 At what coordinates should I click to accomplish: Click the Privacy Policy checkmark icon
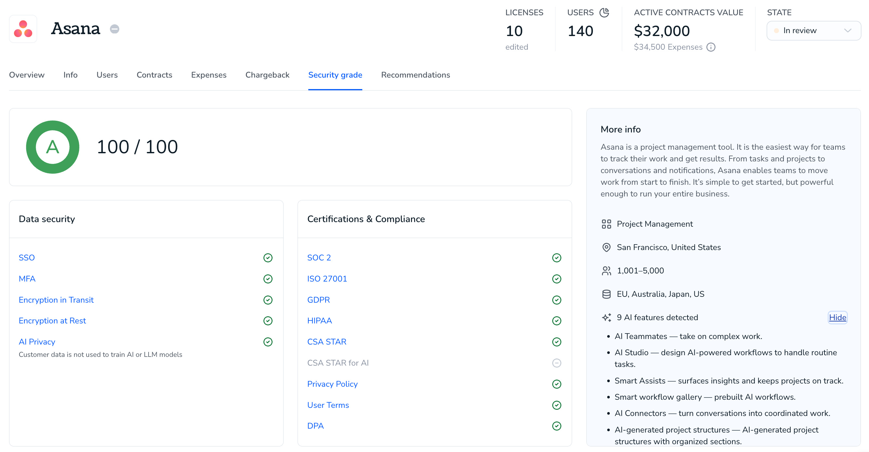[556, 384]
